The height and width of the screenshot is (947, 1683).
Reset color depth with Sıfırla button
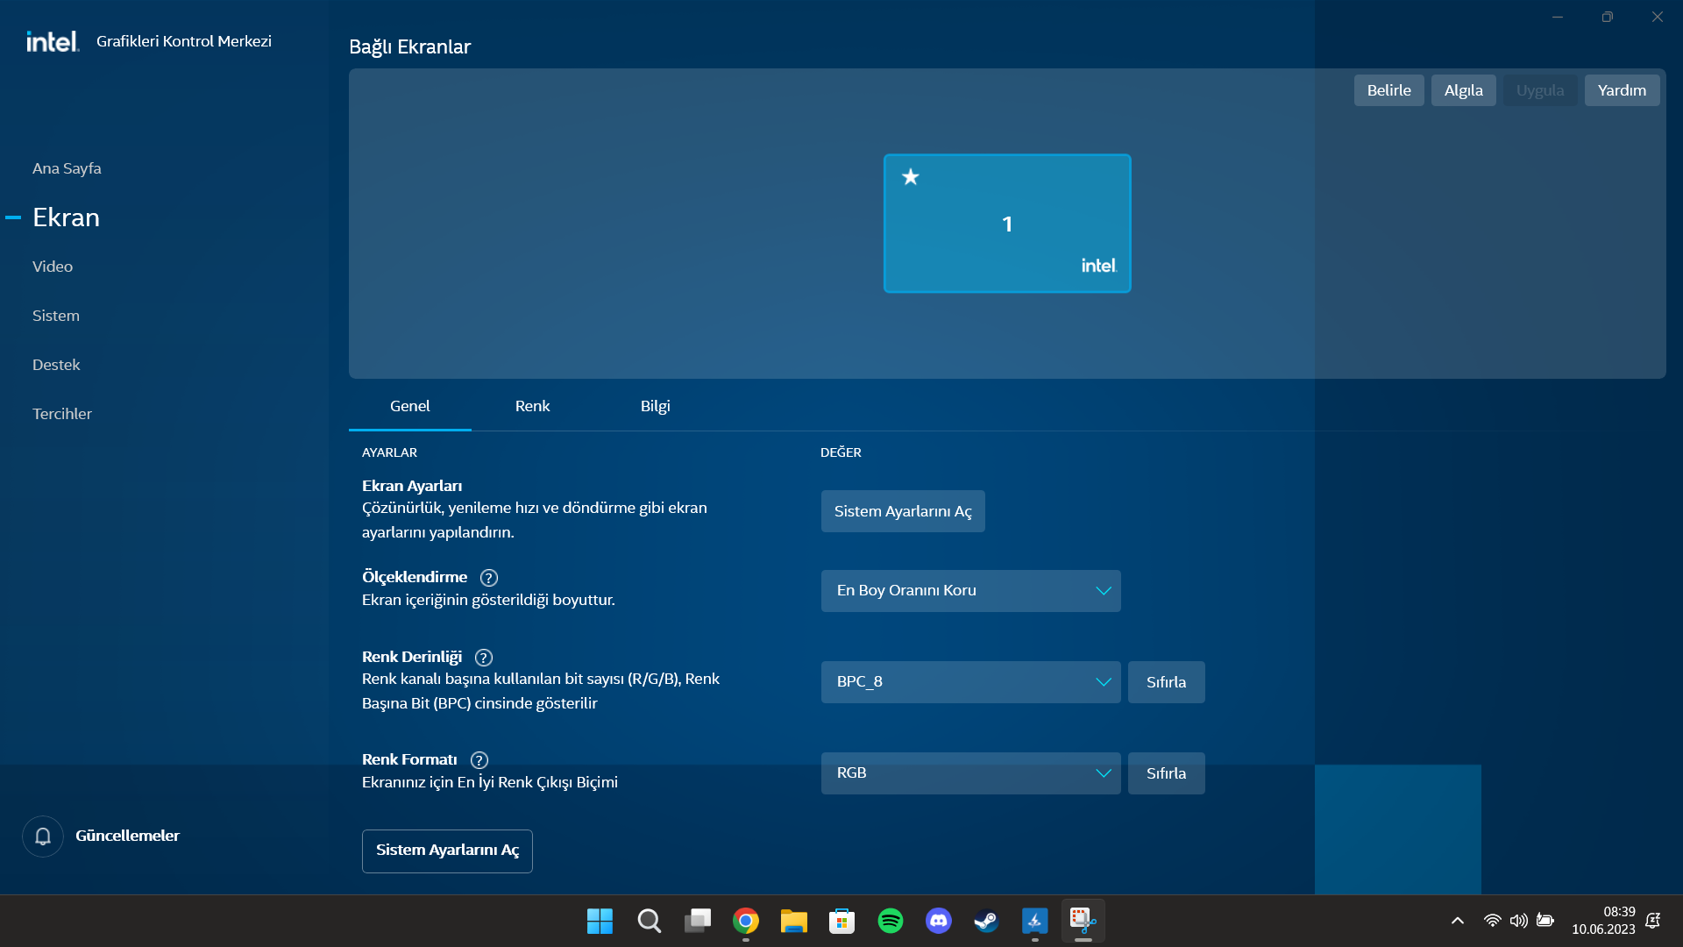pos(1166,682)
